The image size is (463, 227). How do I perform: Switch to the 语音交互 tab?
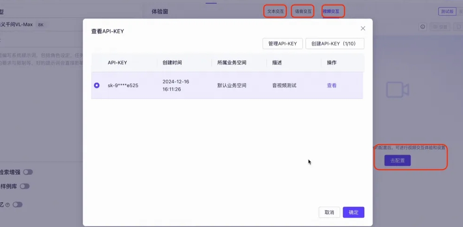click(x=303, y=11)
